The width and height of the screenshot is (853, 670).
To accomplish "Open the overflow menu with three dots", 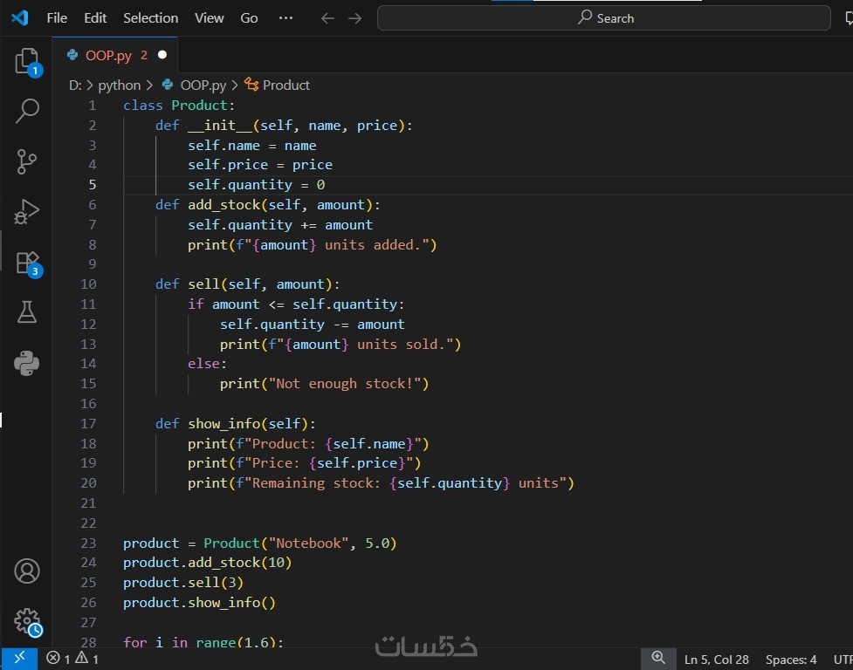I will tap(285, 18).
